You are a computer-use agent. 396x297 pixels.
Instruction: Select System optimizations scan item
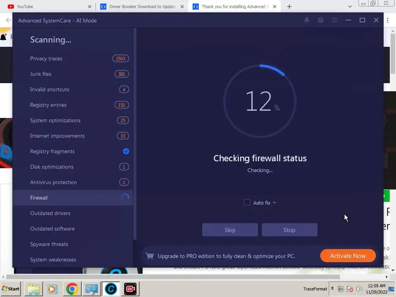click(x=73, y=121)
